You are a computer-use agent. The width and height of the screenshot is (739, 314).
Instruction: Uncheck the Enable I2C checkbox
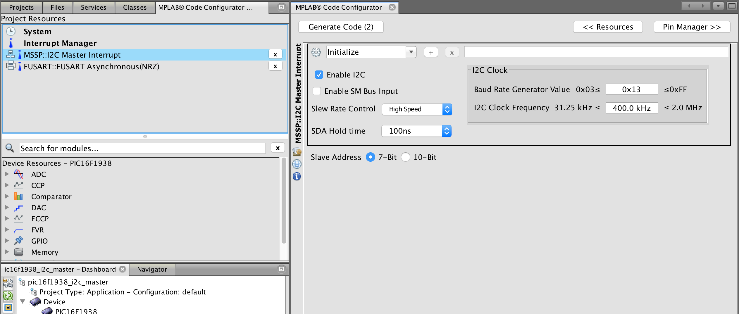click(319, 75)
